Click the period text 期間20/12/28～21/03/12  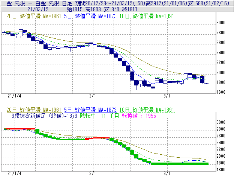[104, 3]
